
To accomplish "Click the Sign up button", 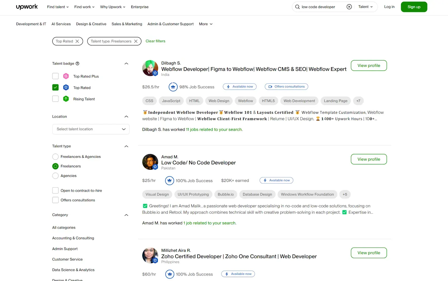I will (x=414, y=7).
